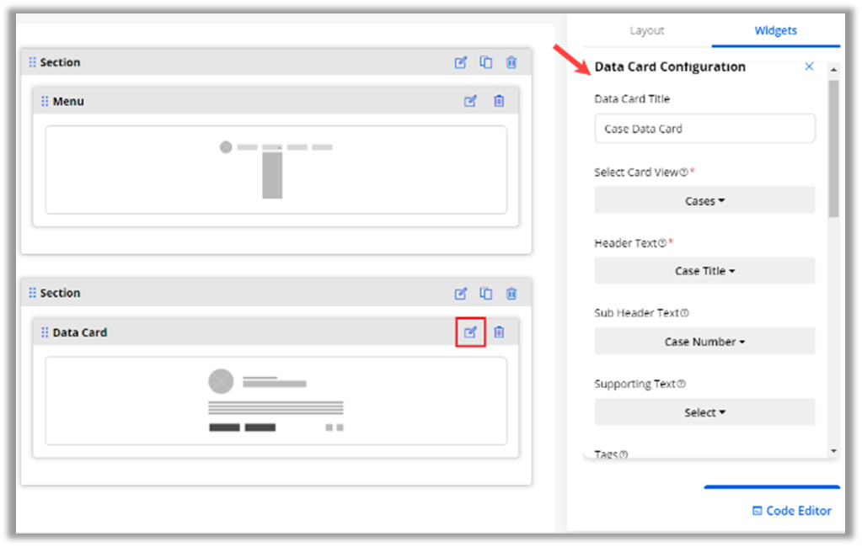Close the Data Card Configuration panel
This screenshot has height=547, width=862.
pyautogui.click(x=809, y=66)
